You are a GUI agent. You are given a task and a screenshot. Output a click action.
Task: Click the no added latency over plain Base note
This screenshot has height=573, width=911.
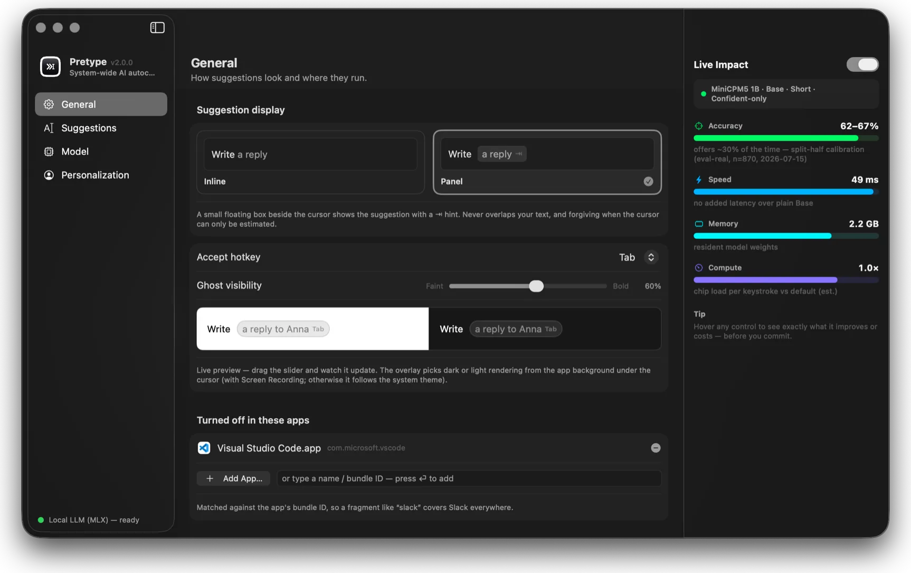(753, 203)
